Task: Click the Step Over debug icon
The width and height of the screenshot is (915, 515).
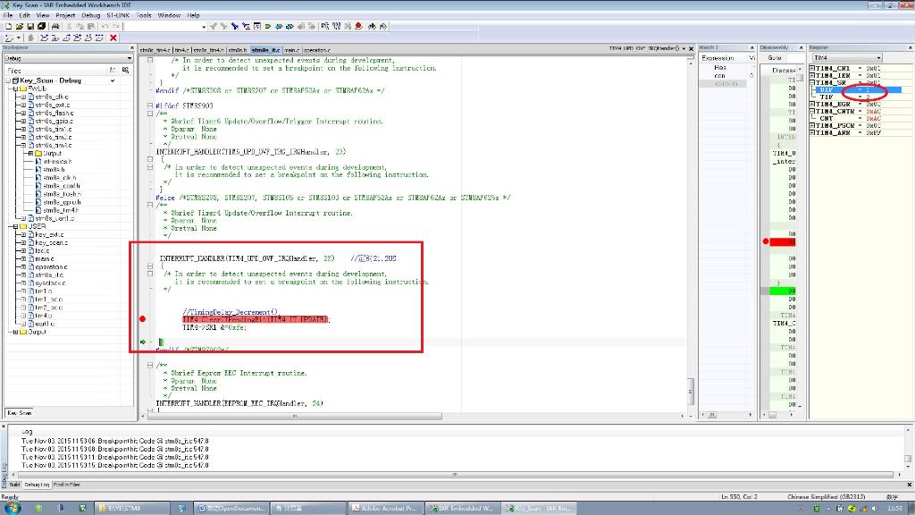Action: 45,38
